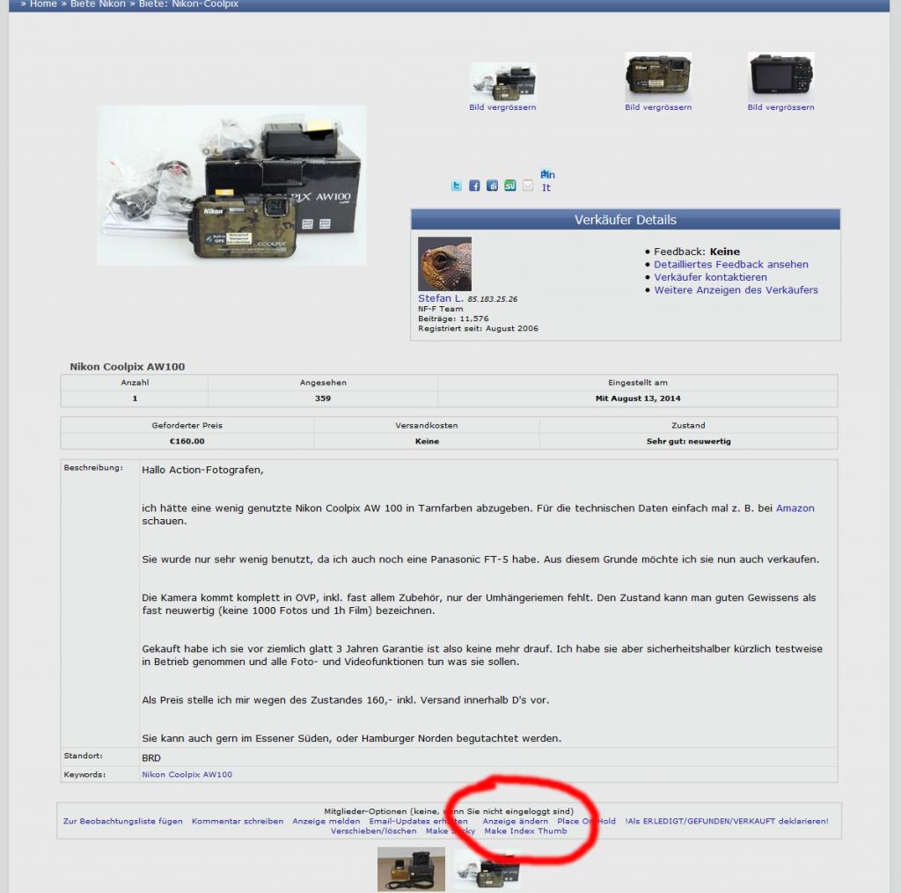Open bottom thumbnail of camera with box
Screen dimensions: 901x893
[487, 869]
